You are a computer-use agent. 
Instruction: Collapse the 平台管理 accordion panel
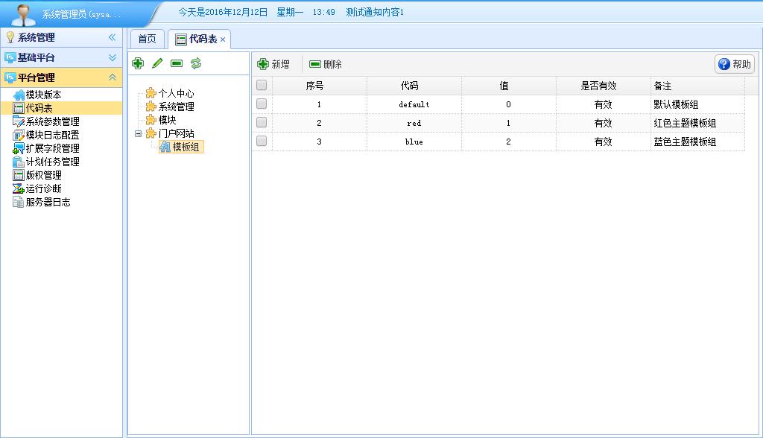113,77
